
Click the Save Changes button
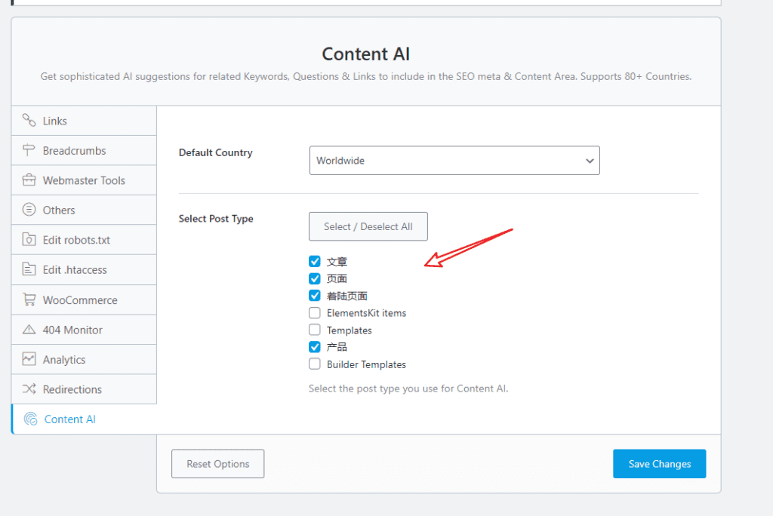coord(660,464)
